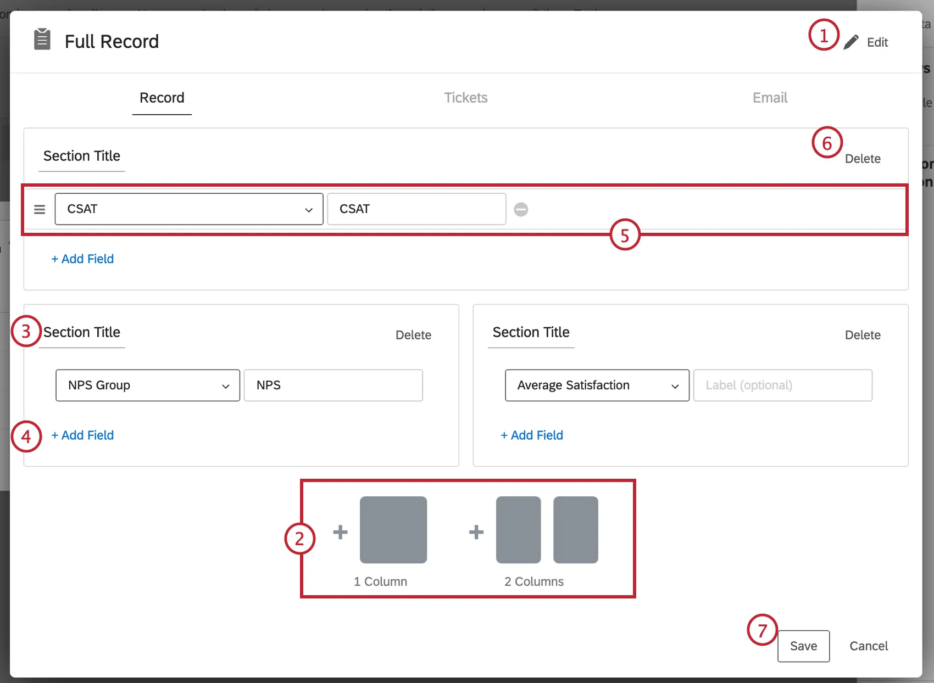Viewport: 934px width, 683px height.
Task: Click the NPS label text field
Action: (x=333, y=385)
